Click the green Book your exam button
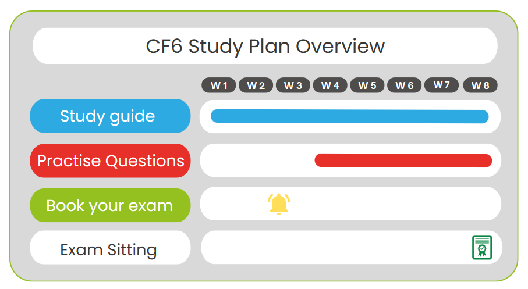The image size is (528, 289). (x=110, y=205)
